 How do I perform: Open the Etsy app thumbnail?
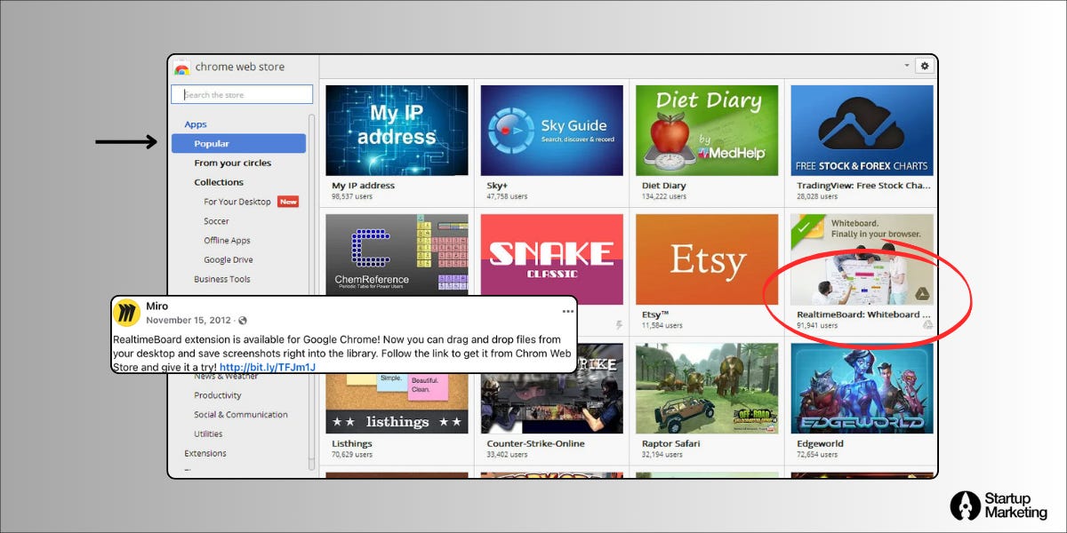pyautogui.click(x=707, y=259)
